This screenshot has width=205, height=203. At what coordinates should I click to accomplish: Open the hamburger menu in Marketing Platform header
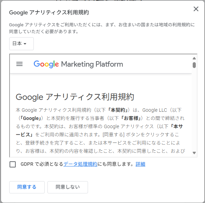click(19, 64)
